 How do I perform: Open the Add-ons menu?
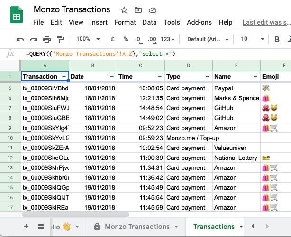[x=200, y=22]
